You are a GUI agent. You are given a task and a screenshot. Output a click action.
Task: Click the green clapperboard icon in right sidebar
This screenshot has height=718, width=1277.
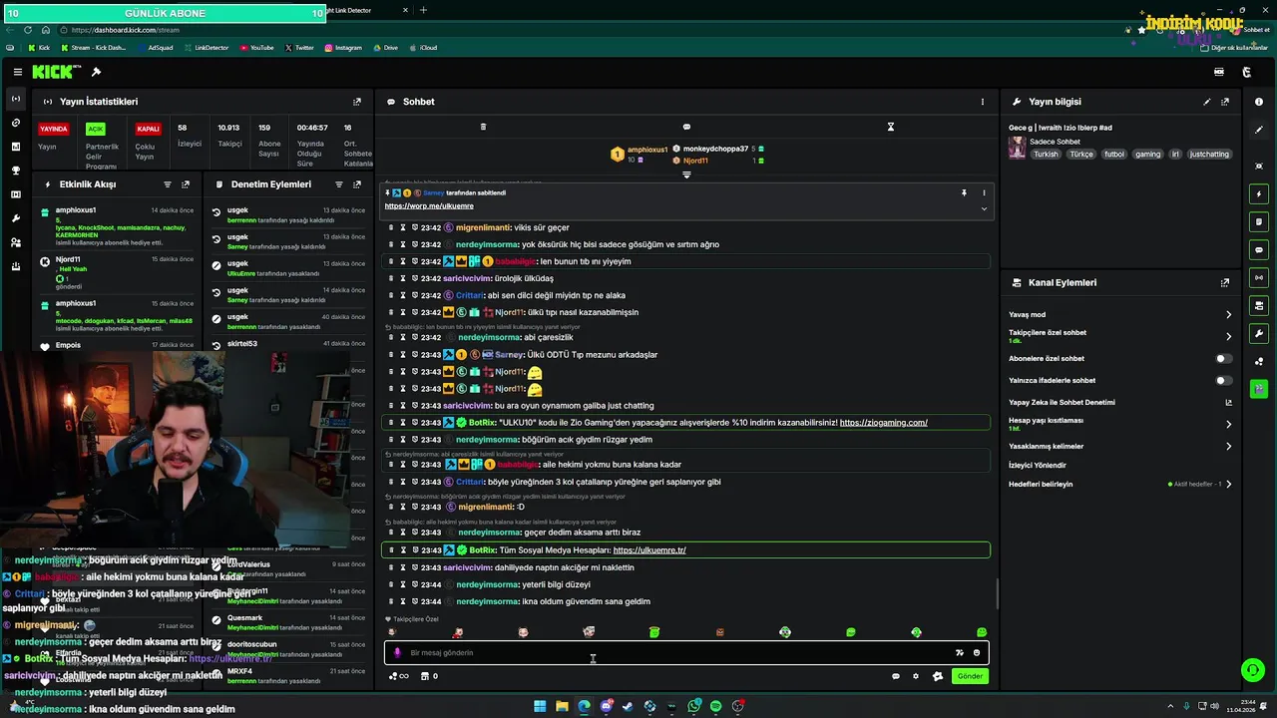(x=1259, y=389)
